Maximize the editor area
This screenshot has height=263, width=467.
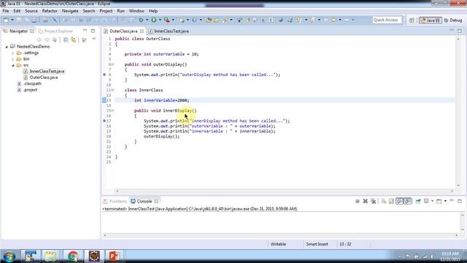point(460,31)
